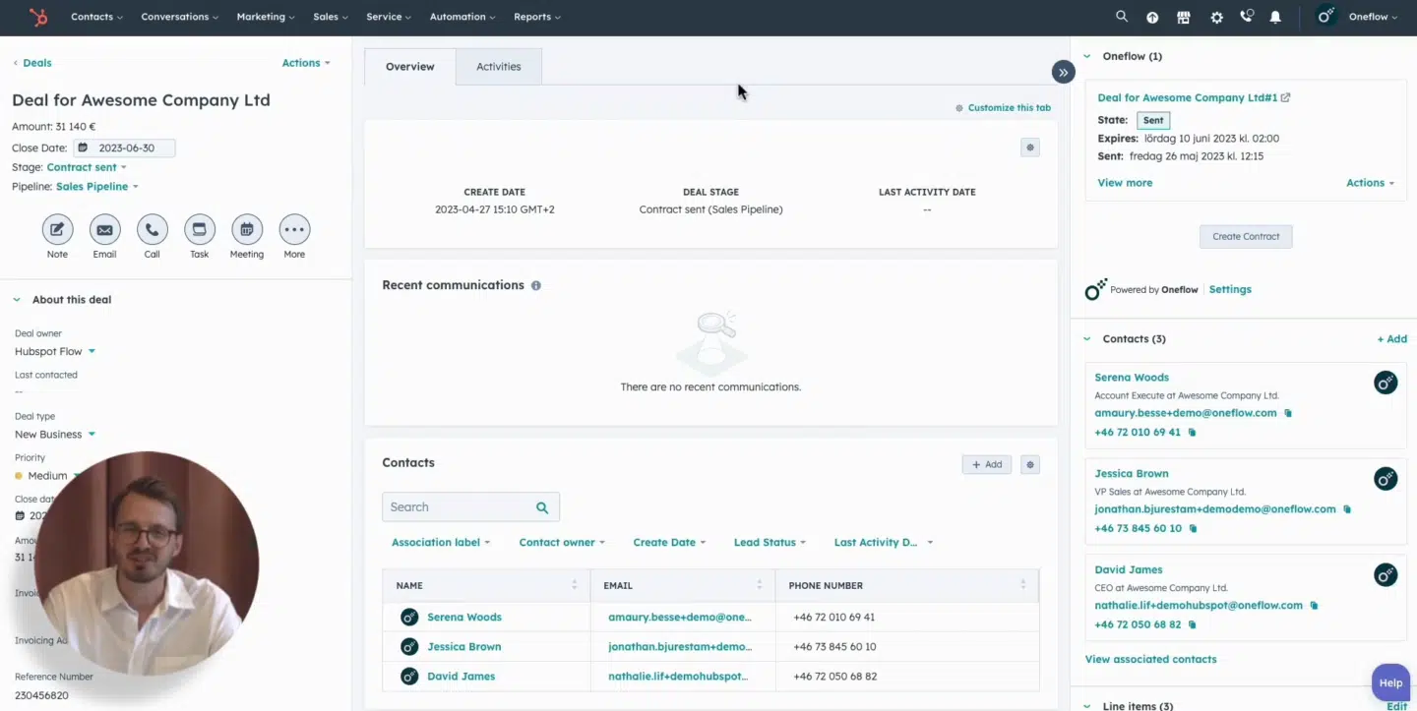Click the upgrade arrow icon in top bar
The width and height of the screenshot is (1417, 711).
(x=1152, y=17)
